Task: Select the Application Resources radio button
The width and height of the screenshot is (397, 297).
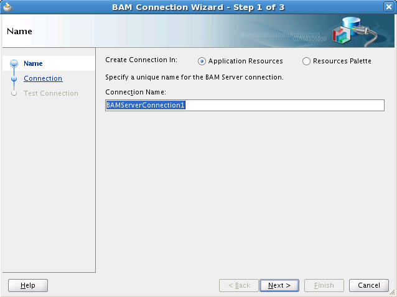Action: (x=202, y=61)
